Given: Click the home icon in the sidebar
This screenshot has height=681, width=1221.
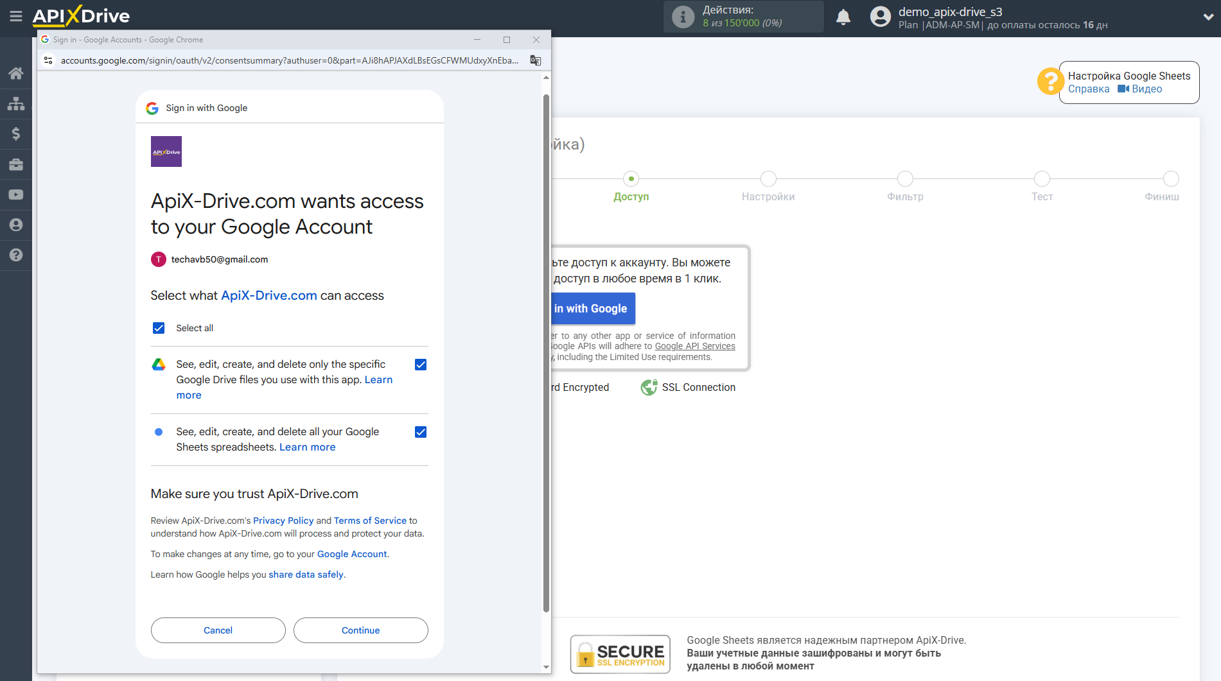Looking at the screenshot, I should pos(16,73).
